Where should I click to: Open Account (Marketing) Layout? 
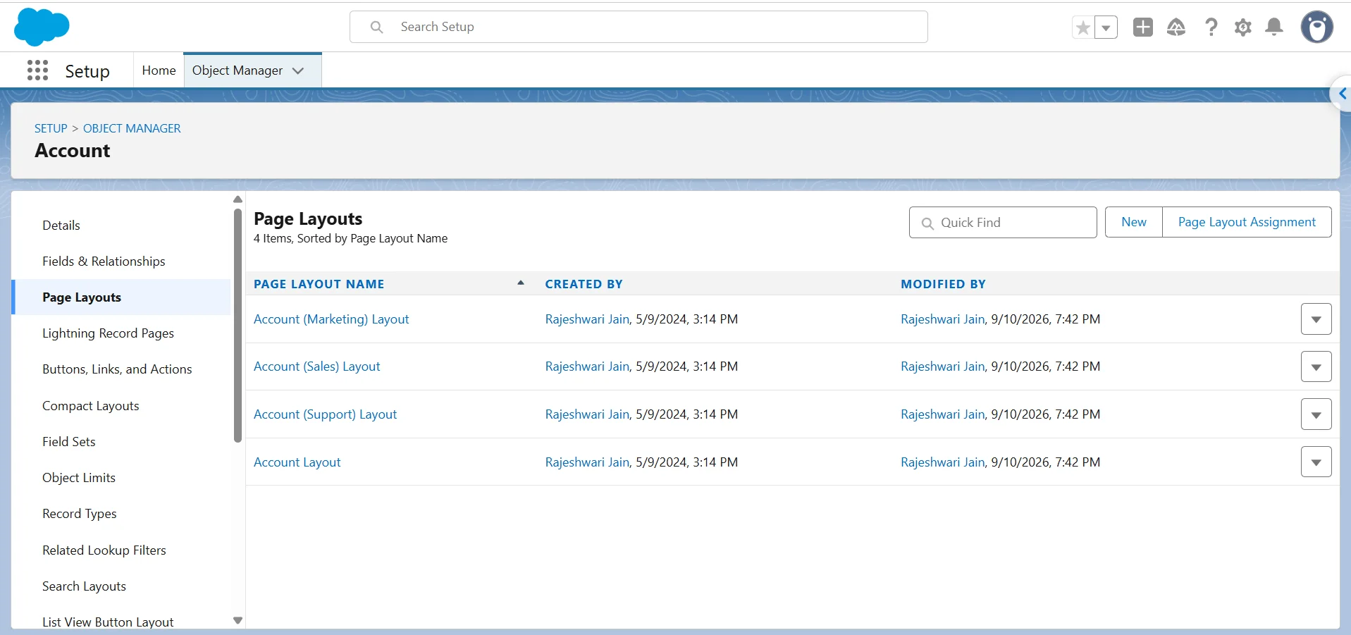[331, 319]
